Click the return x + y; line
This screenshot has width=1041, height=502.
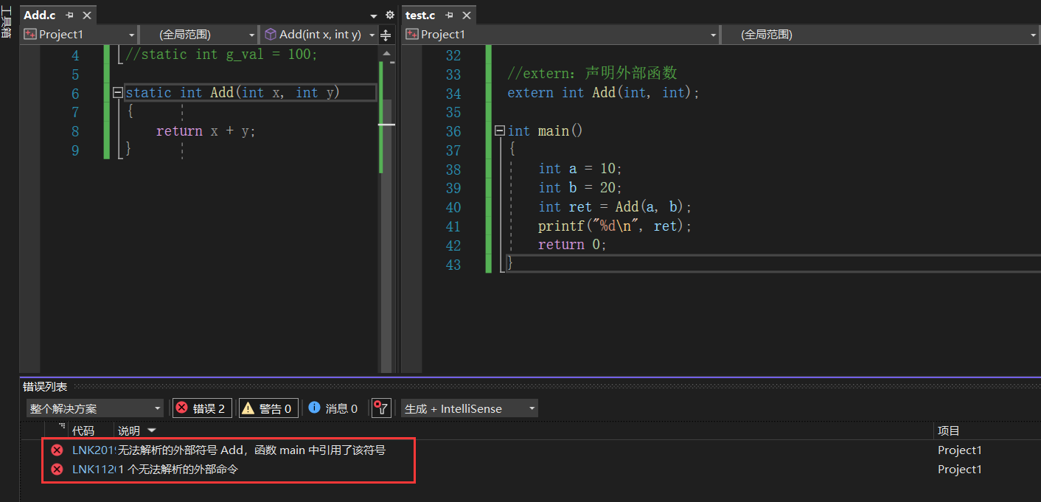pos(206,131)
